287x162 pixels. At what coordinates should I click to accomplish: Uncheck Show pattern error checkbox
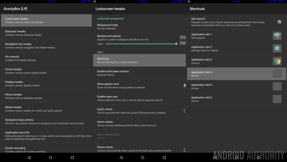coord(185,85)
